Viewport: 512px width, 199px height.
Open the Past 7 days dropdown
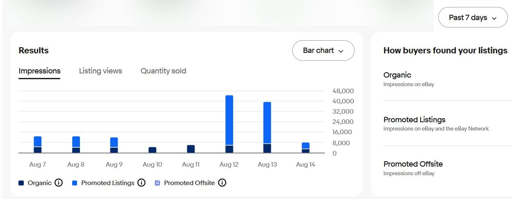(x=473, y=18)
